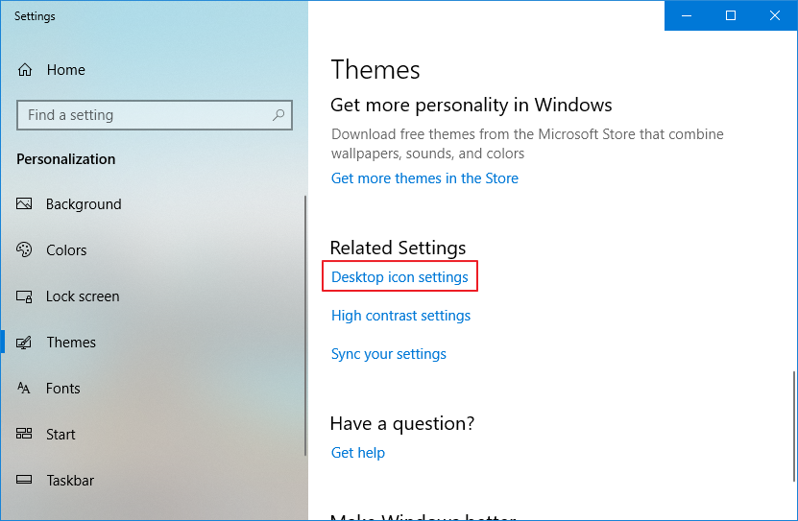Screen dimensions: 798x521
Task: Click the Home icon in sidebar
Action: pos(25,70)
